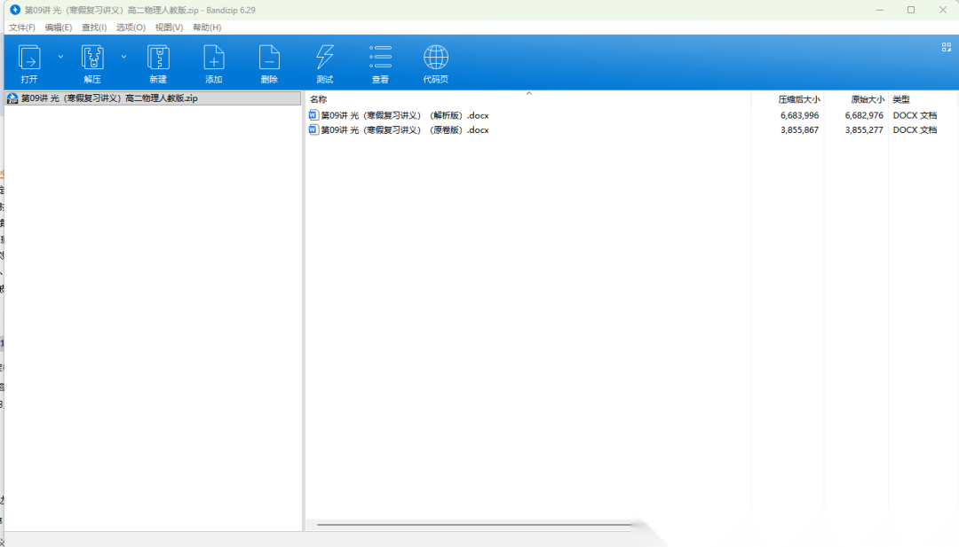This screenshot has width=959, height=547.
Task: Click the Extract (解压) toolbar icon
Action: 92,59
